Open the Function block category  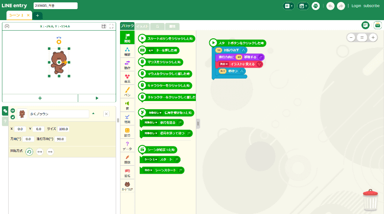(x=127, y=159)
